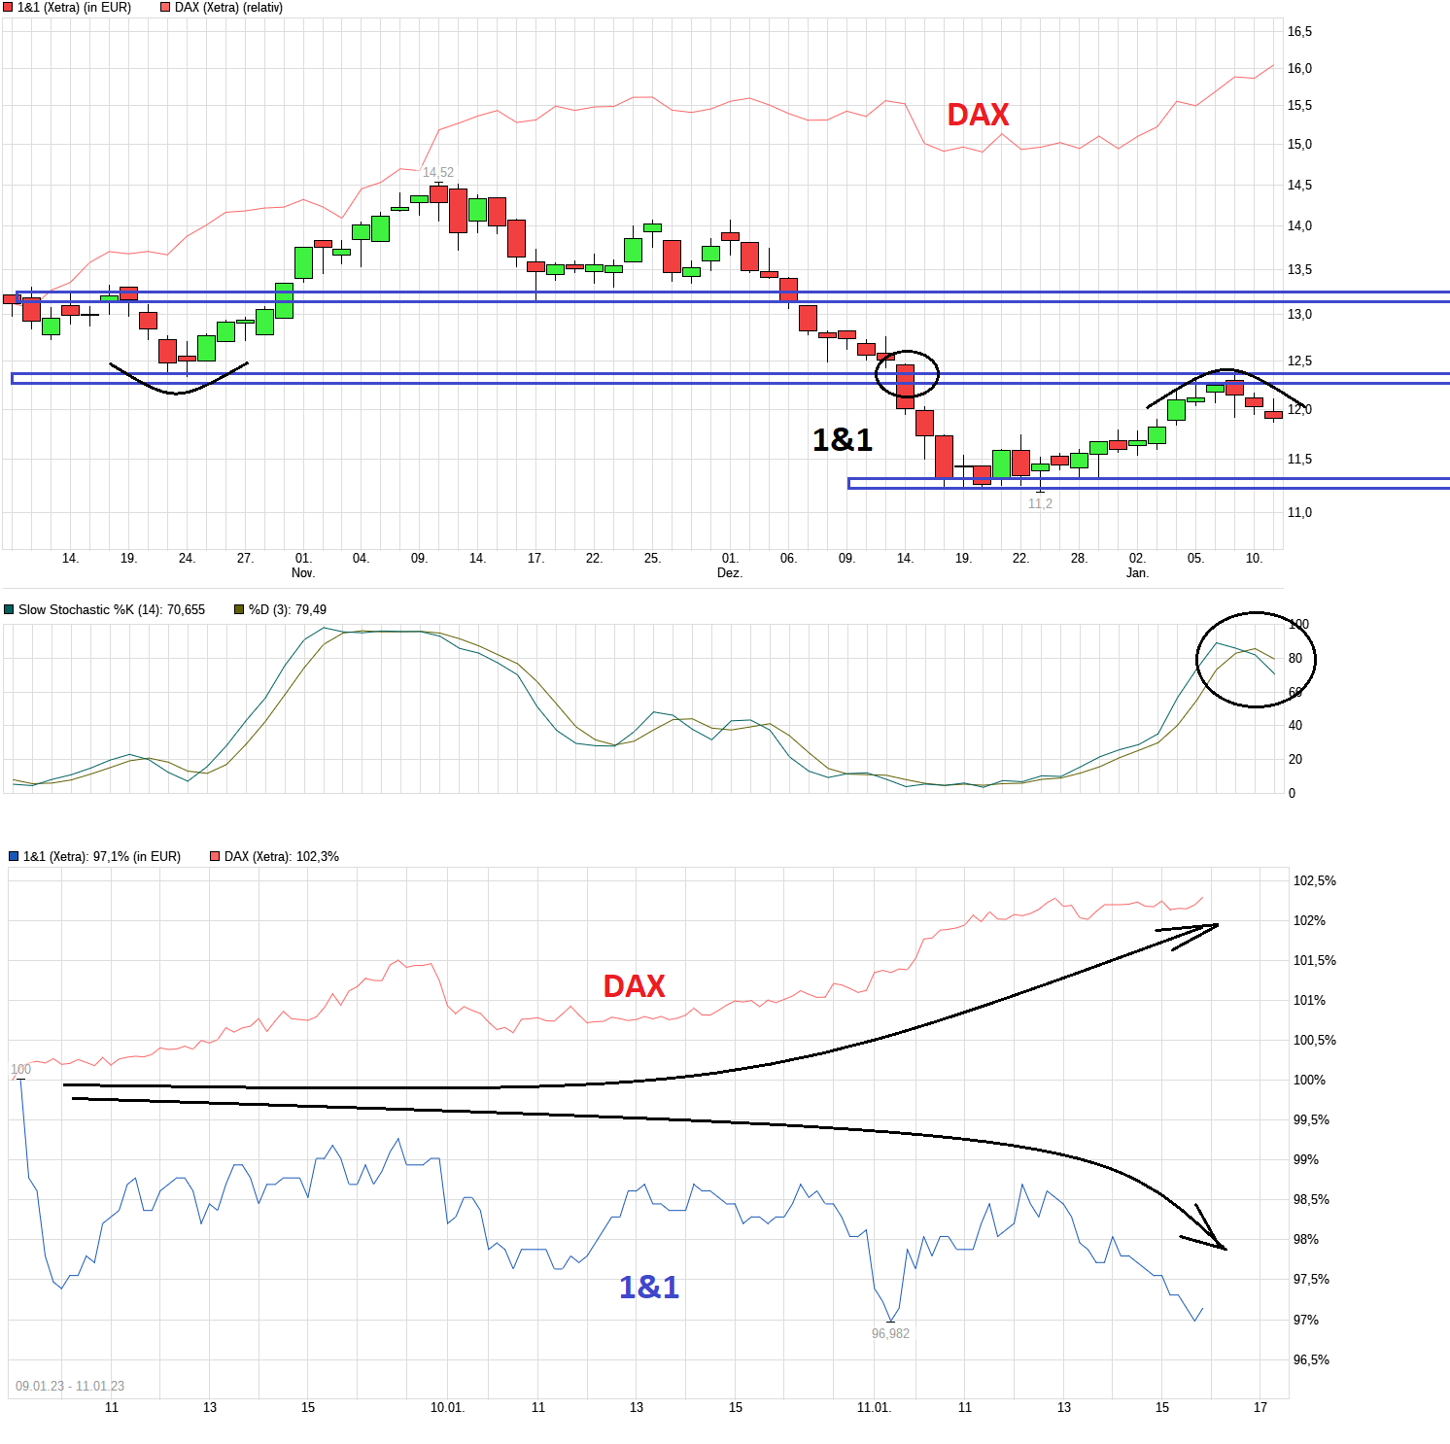Select the legend text "1&1 (Xetra) (in EUR)"

74,8
